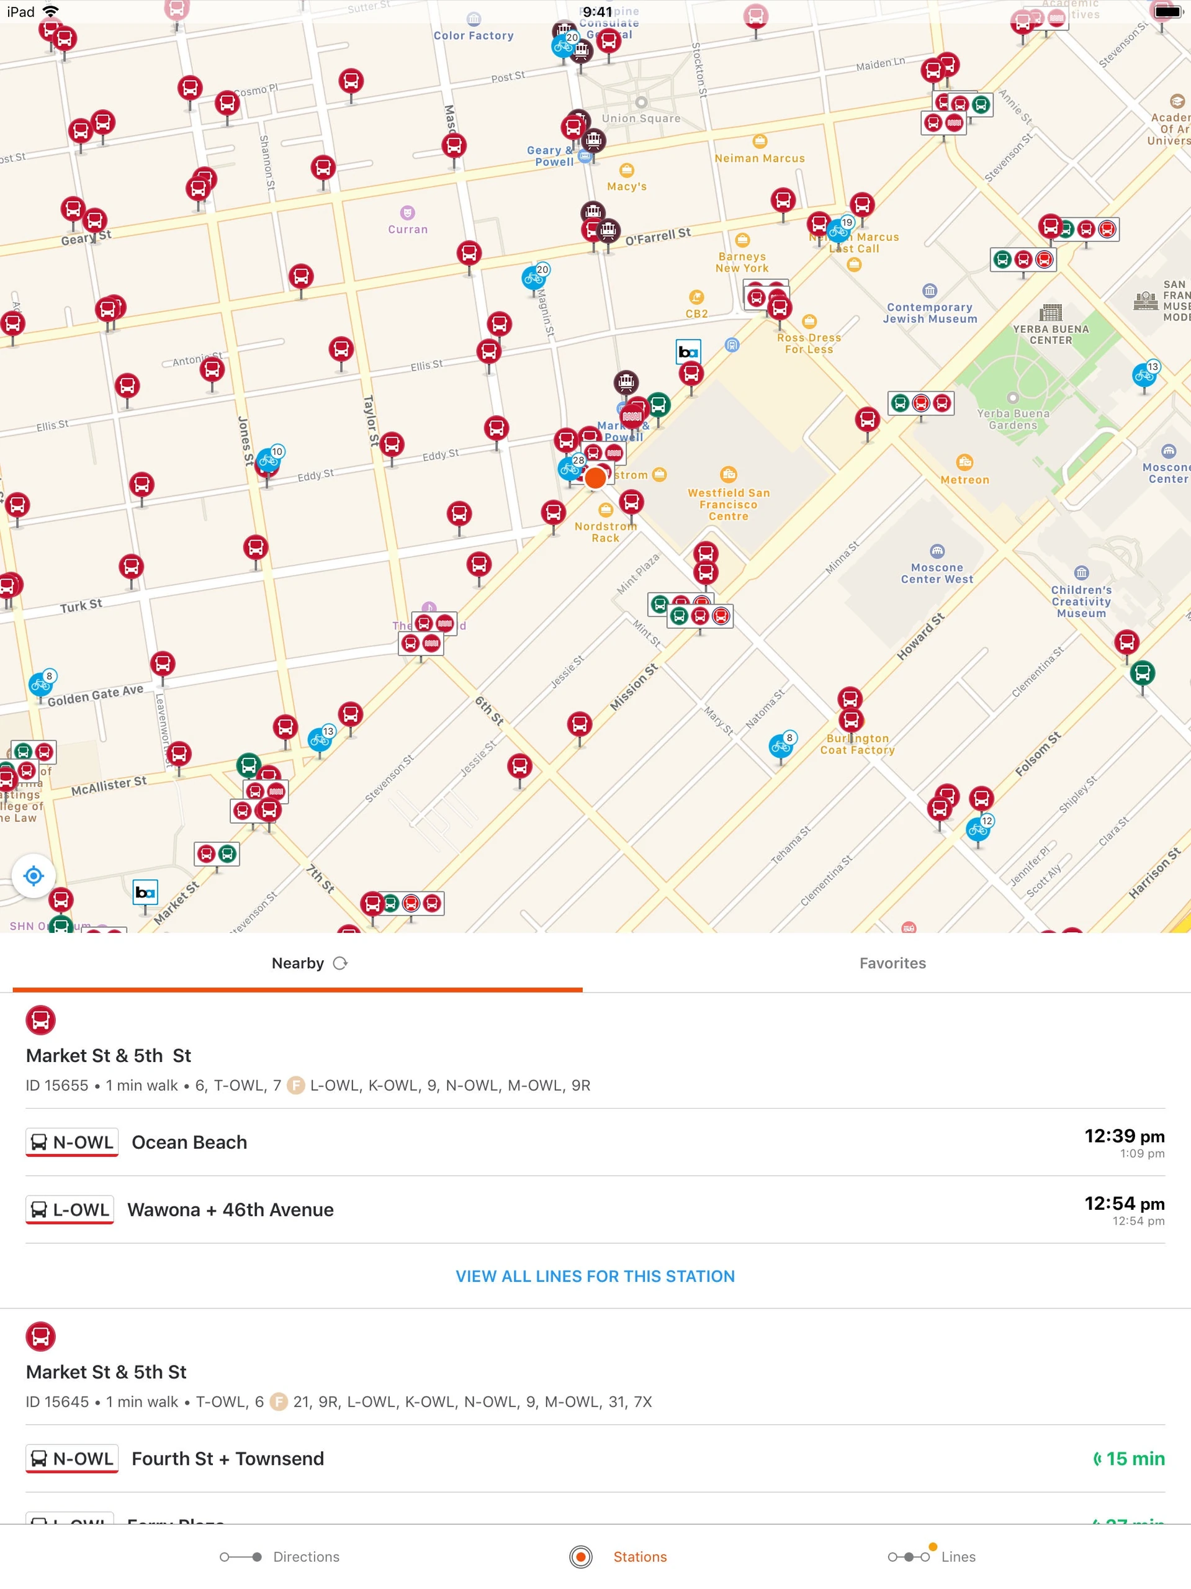Open N-OWL Ocean Beach departure row
1191x1589 pixels.
595,1142
